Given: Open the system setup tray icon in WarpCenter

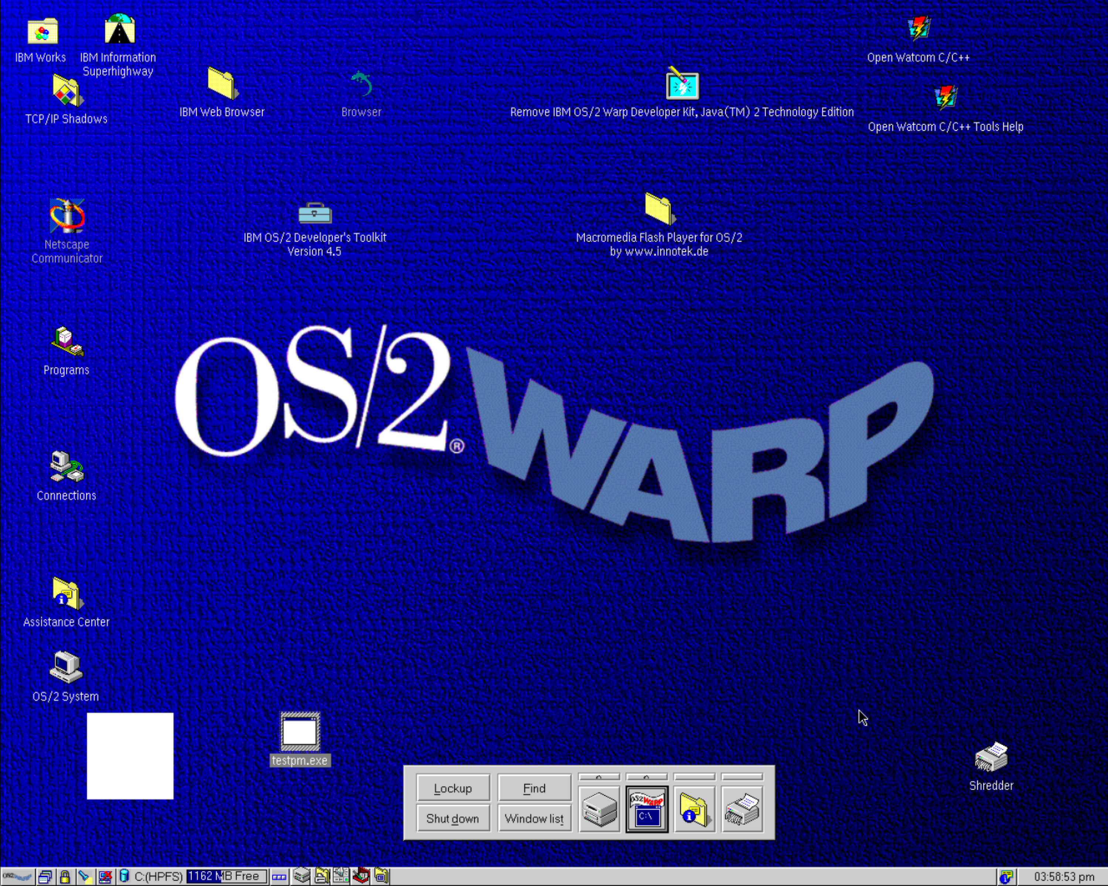Looking at the screenshot, I should coord(341,876).
